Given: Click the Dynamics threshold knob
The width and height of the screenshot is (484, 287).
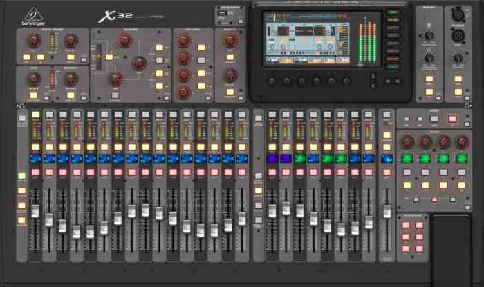Looking at the screenshot, I should 71,79.
